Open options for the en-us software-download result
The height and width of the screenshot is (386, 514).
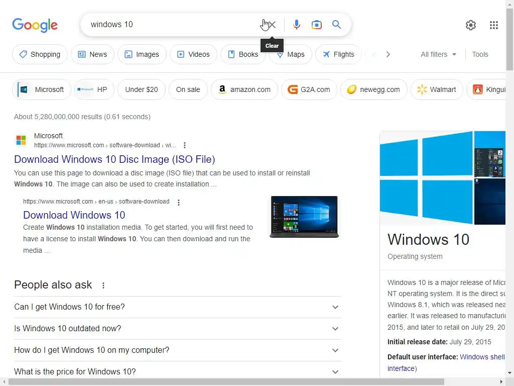coord(178,202)
